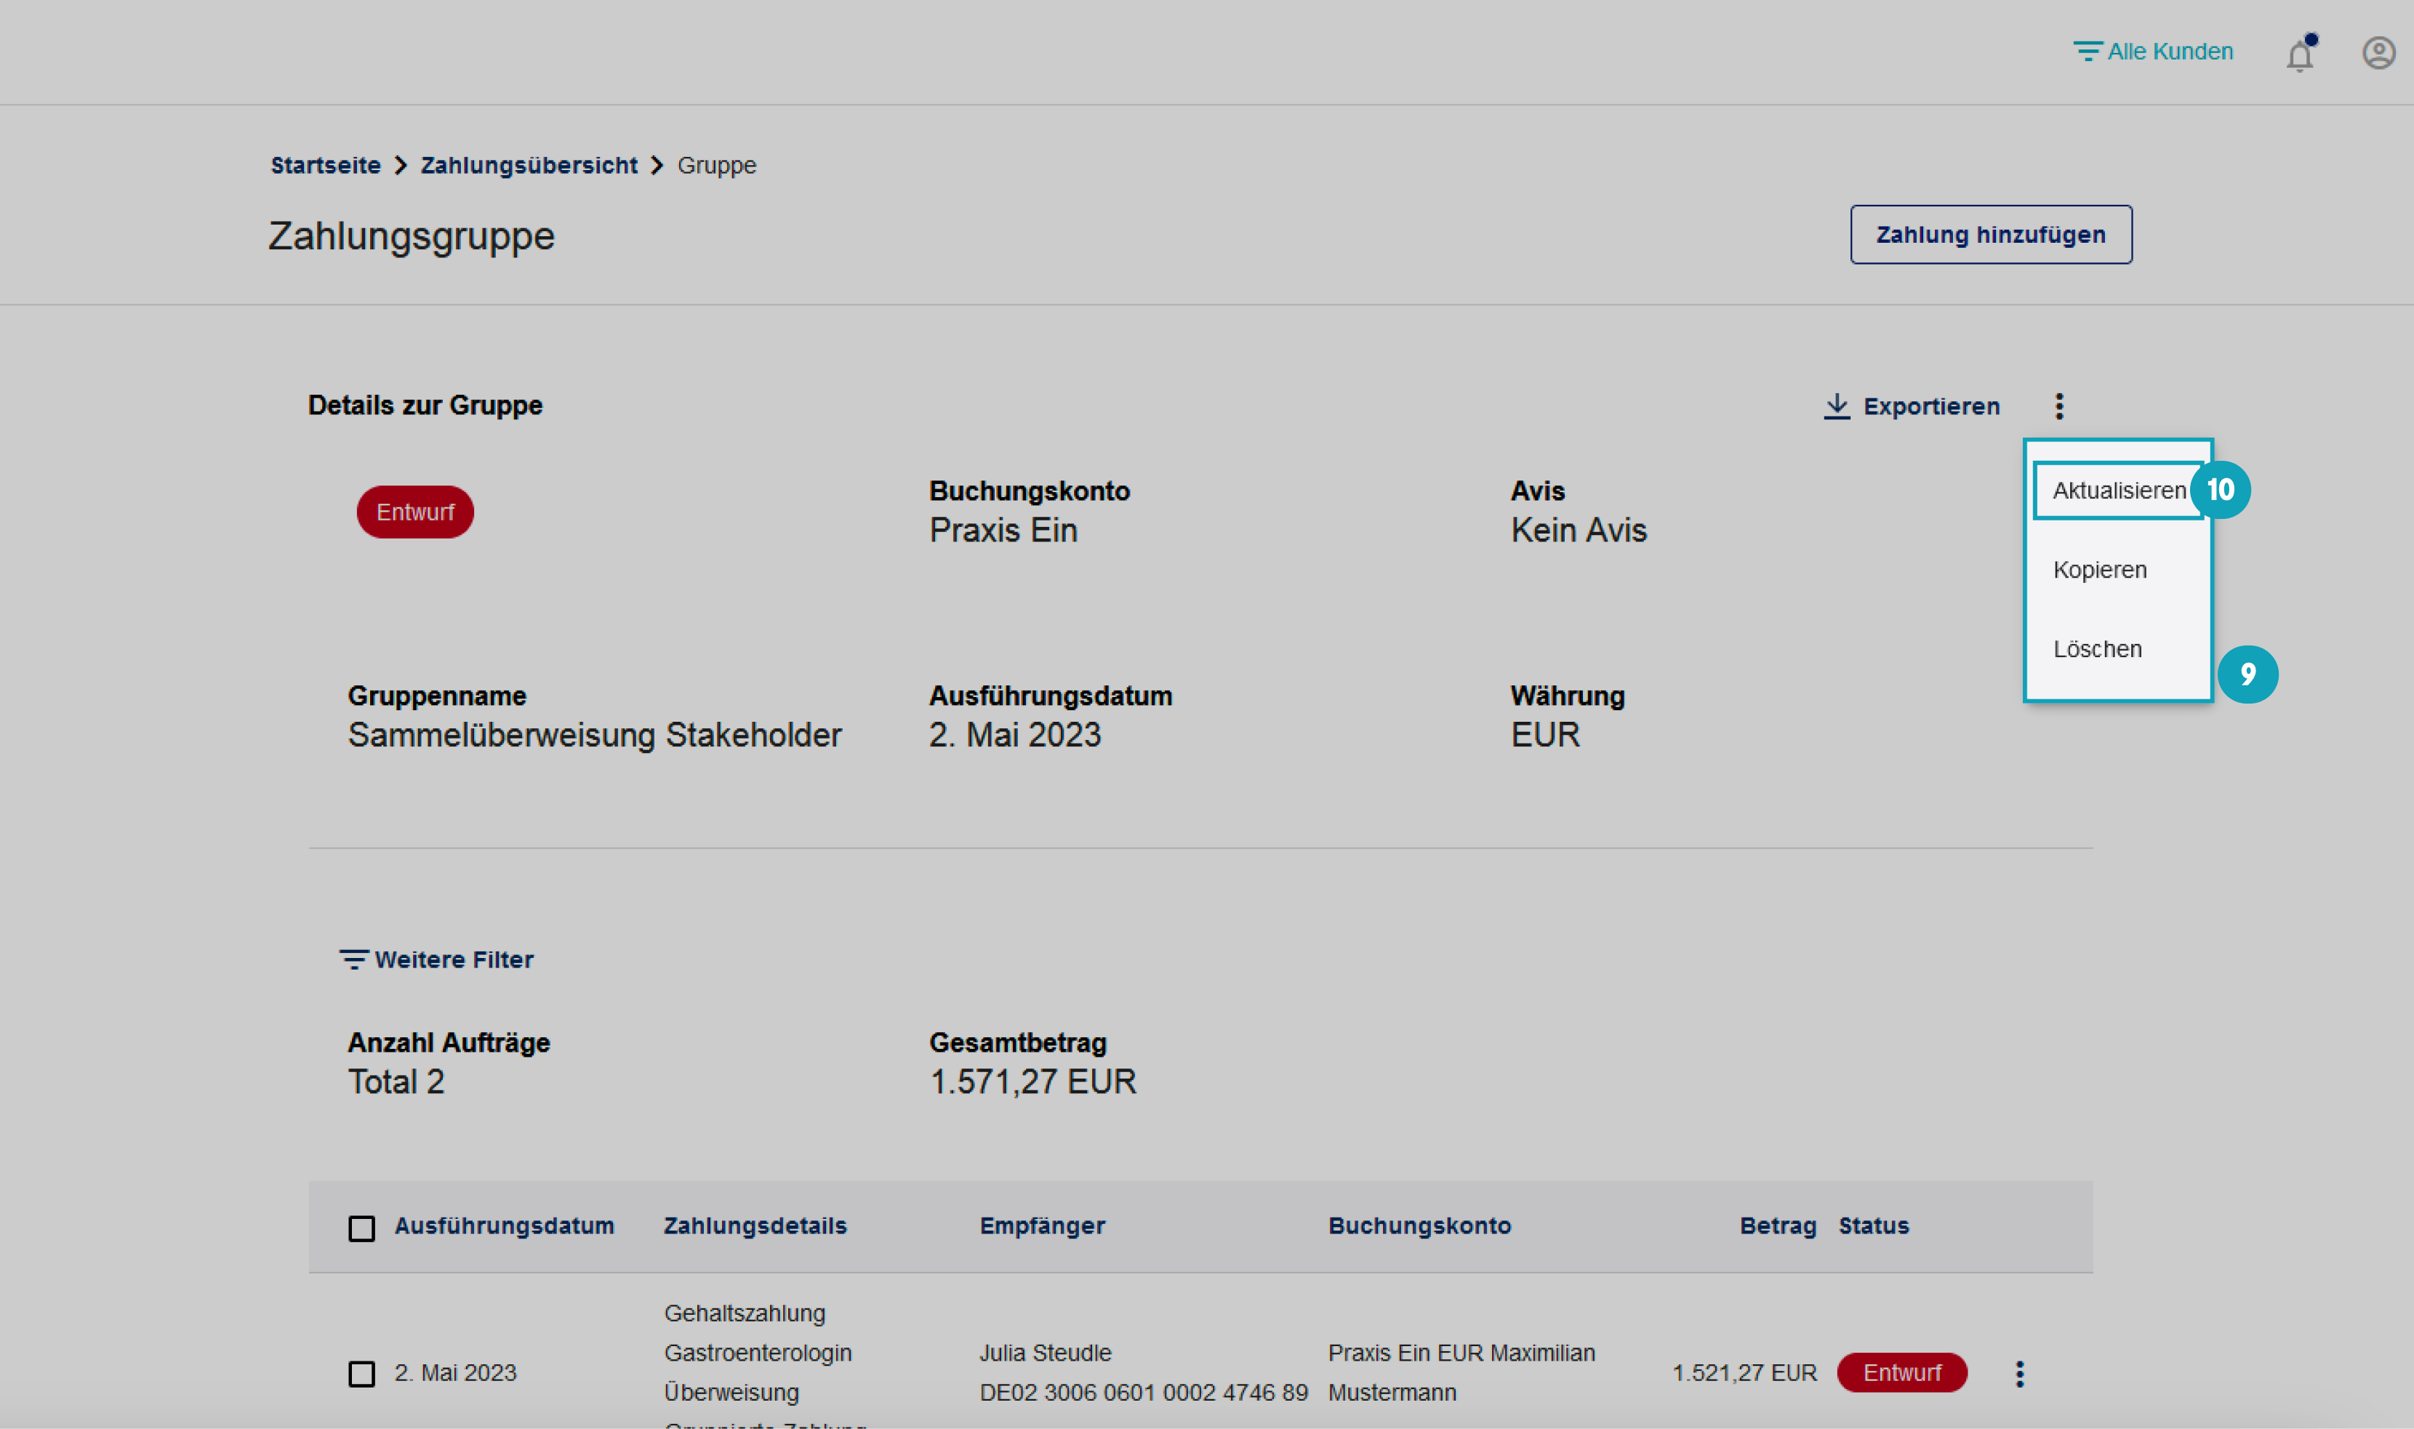Sort by Ausführungsdatum column
2414x1429 pixels.
[x=504, y=1225]
